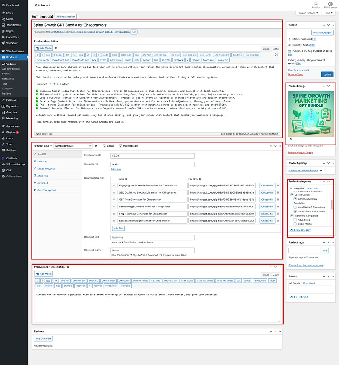339x365 pixels.
Task: Uncheck the Virtual product checkbox
Action: (x=104, y=146)
